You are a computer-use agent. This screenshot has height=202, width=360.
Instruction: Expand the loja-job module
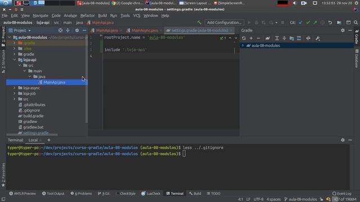tap(15, 94)
